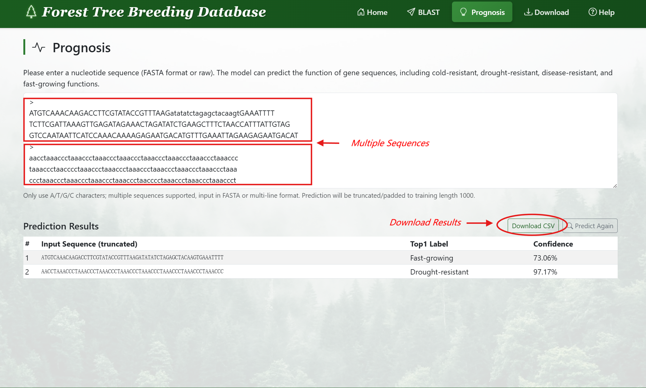
Task: Click the pine tree logo icon
Action: [31, 12]
